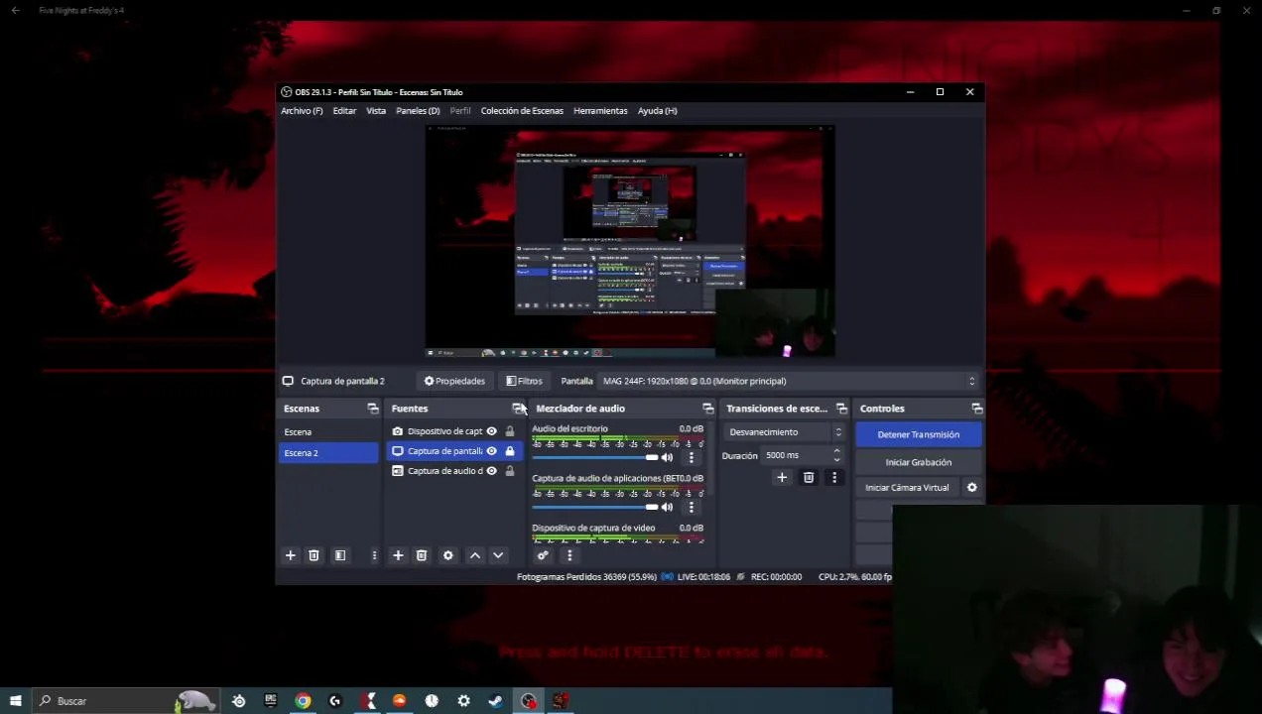Adjust Audio del escritorio volume slider

594,457
